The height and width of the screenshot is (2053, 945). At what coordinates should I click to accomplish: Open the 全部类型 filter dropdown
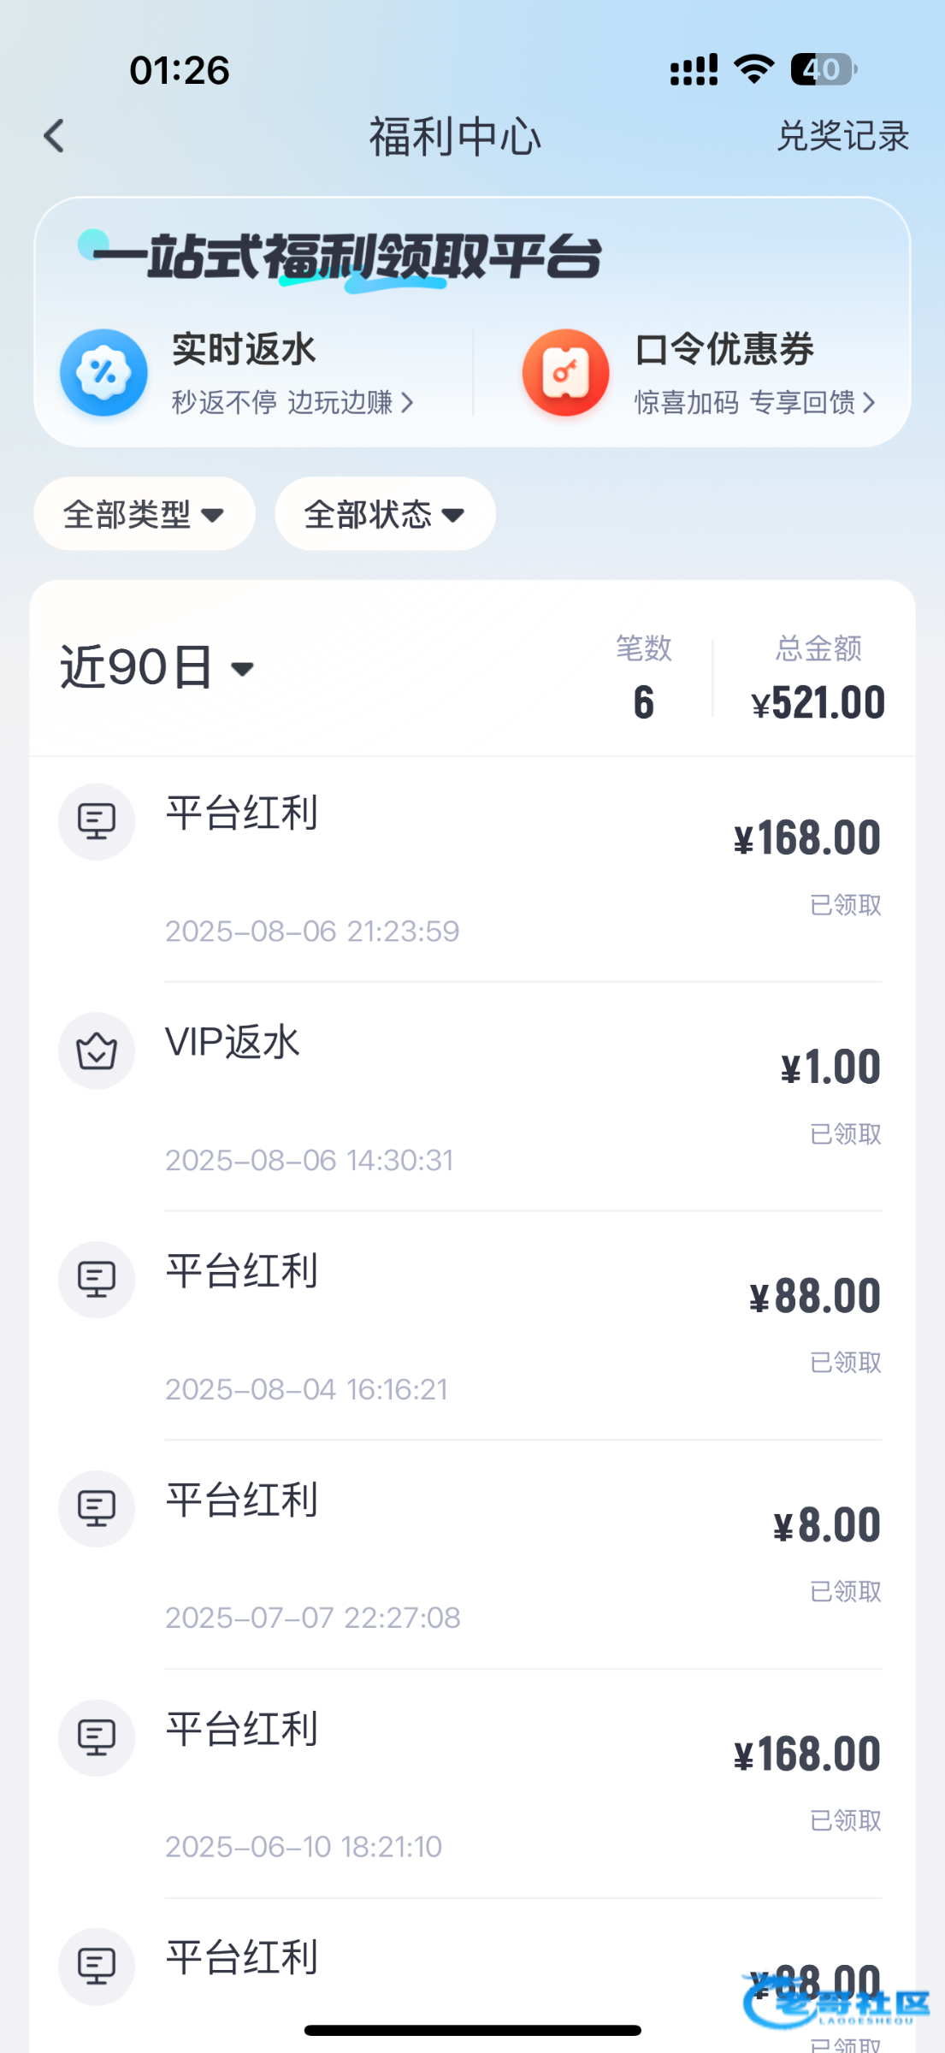144,514
